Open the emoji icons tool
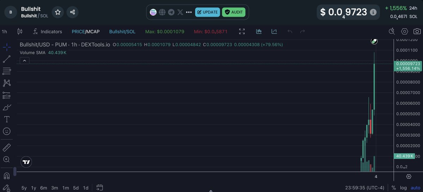The height and width of the screenshot is (192, 423). [x=7, y=131]
